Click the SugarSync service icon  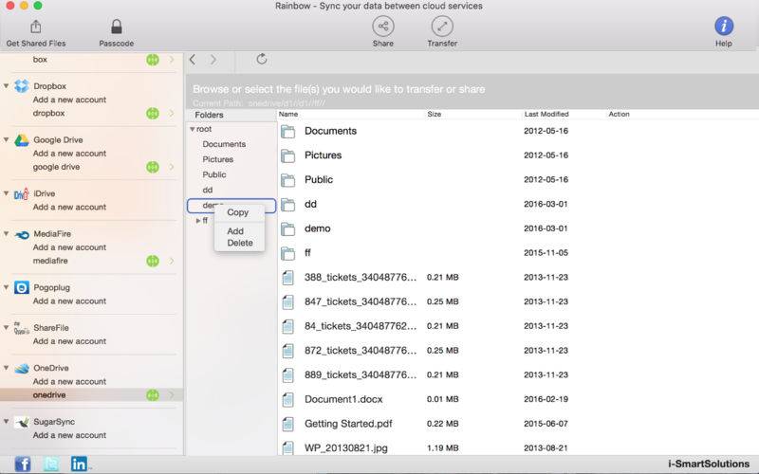pyautogui.click(x=21, y=422)
